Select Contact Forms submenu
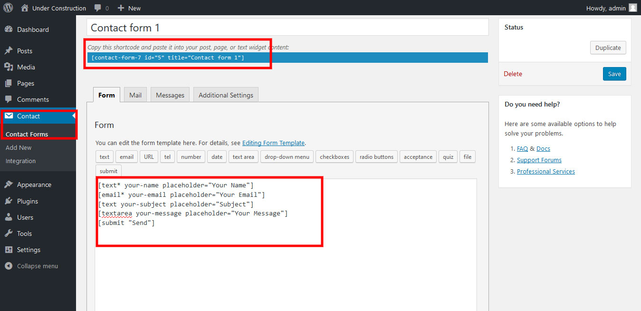Viewport: 641px width, 311px height. (x=27, y=134)
